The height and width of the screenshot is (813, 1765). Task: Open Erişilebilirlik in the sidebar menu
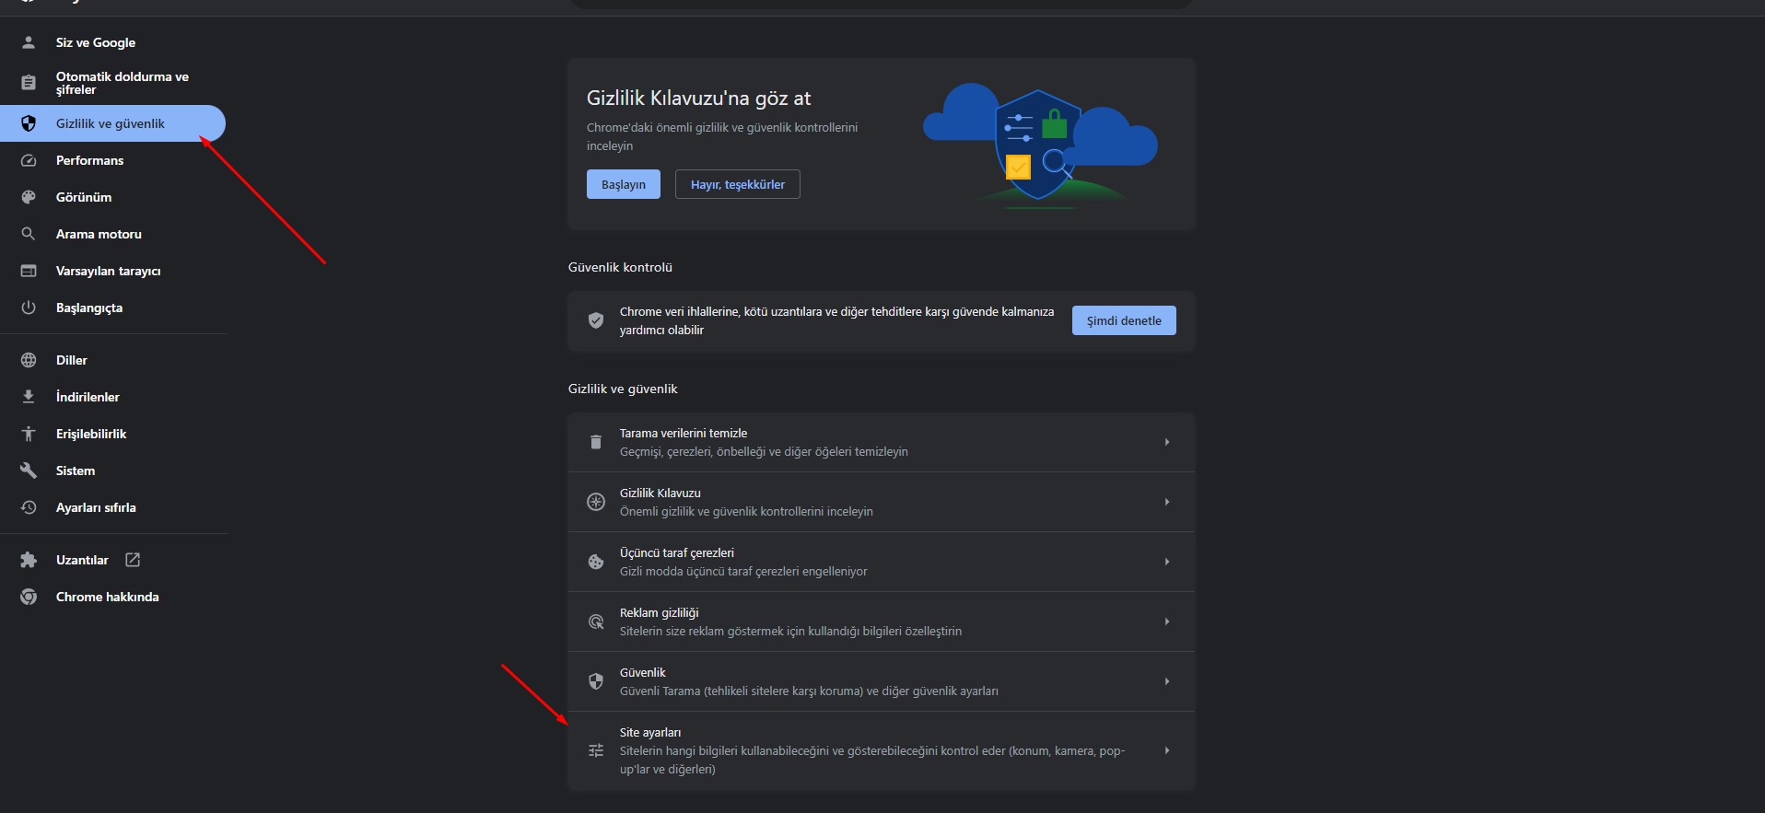[x=91, y=434]
